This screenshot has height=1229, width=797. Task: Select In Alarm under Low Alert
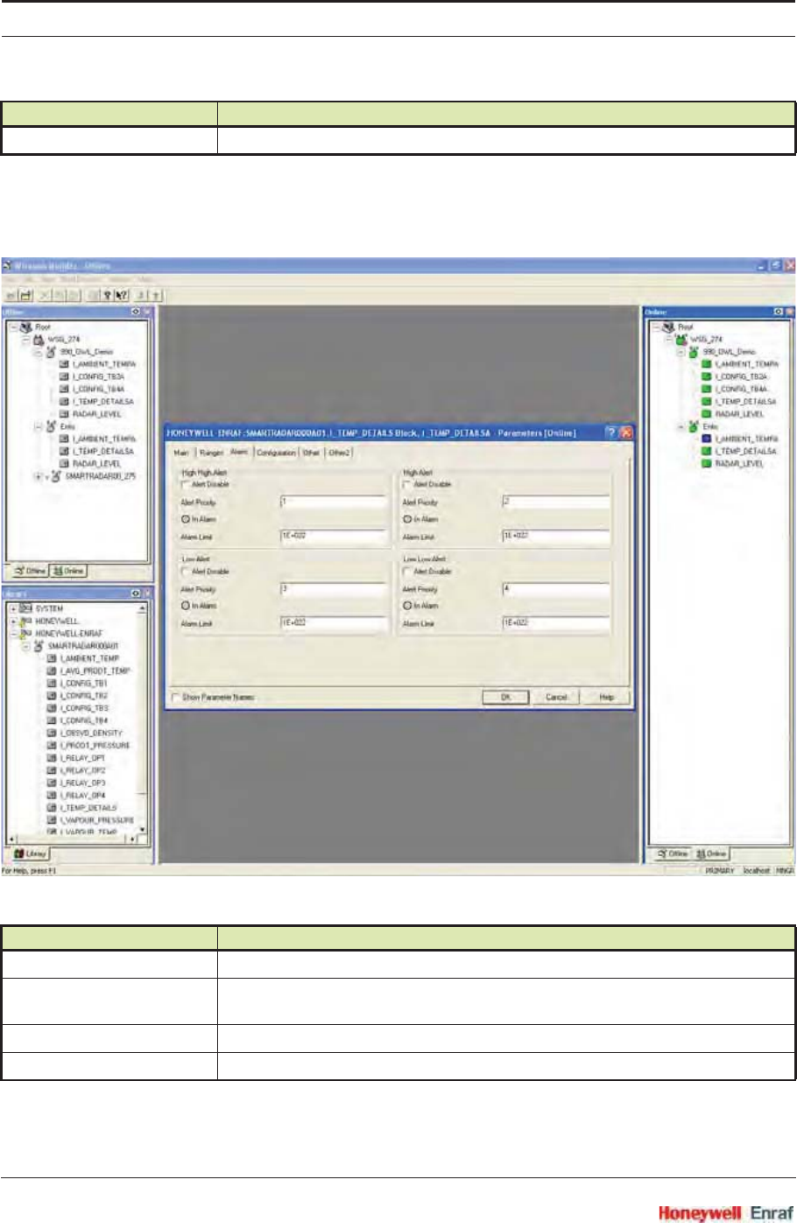tap(186, 606)
